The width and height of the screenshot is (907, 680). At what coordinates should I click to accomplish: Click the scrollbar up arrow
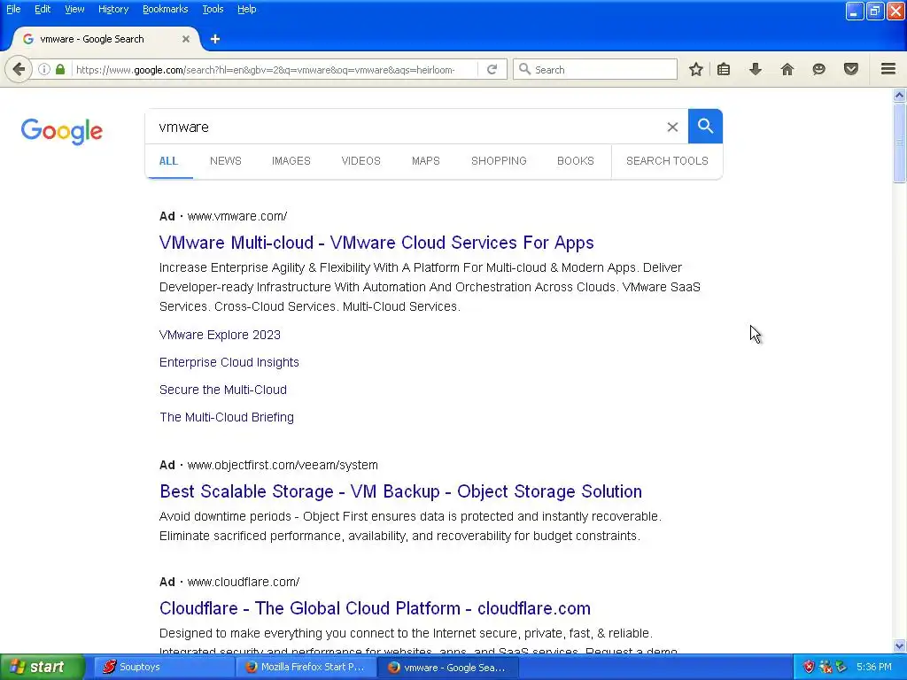[x=899, y=95]
